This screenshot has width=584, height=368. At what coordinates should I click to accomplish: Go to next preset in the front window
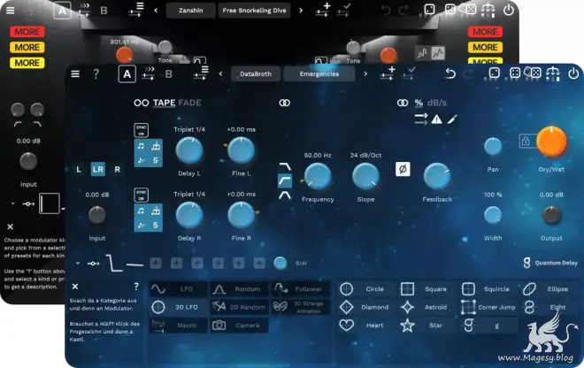365,73
